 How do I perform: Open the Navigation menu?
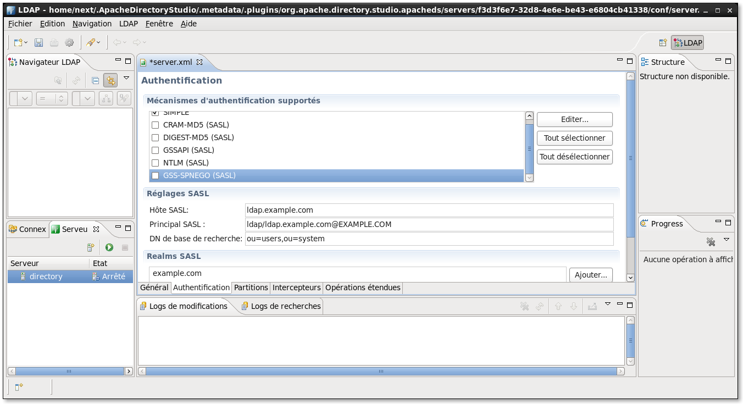pyautogui.click(x=92, y=24)
